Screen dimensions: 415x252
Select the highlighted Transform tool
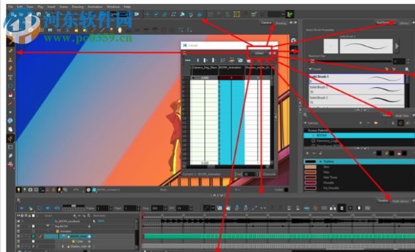pos(11,138)
